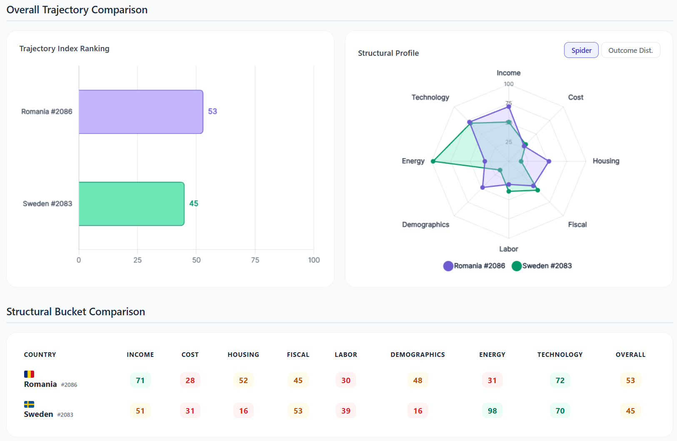Image resolution: width=677 pixels, height=441 pixels.
Task: Click the DEMOGRAPHICS column header
Action: point(417,355)
